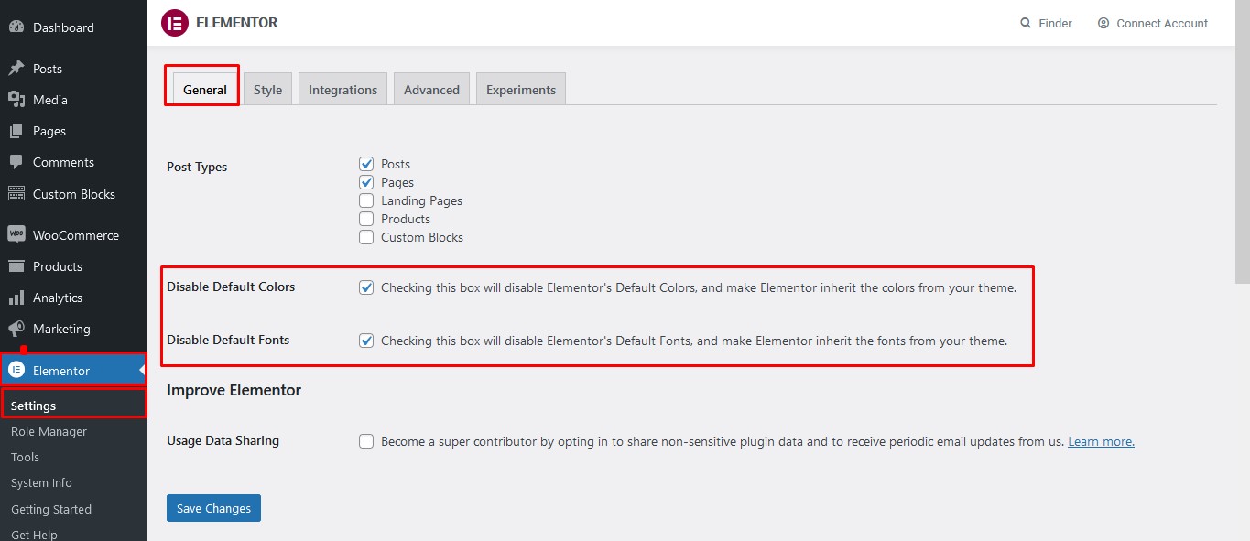Image resolution: width=1250 pixels, height=541 pixels.
Task: Go to the Experiments tab
Action: click(x=520, y=90)
